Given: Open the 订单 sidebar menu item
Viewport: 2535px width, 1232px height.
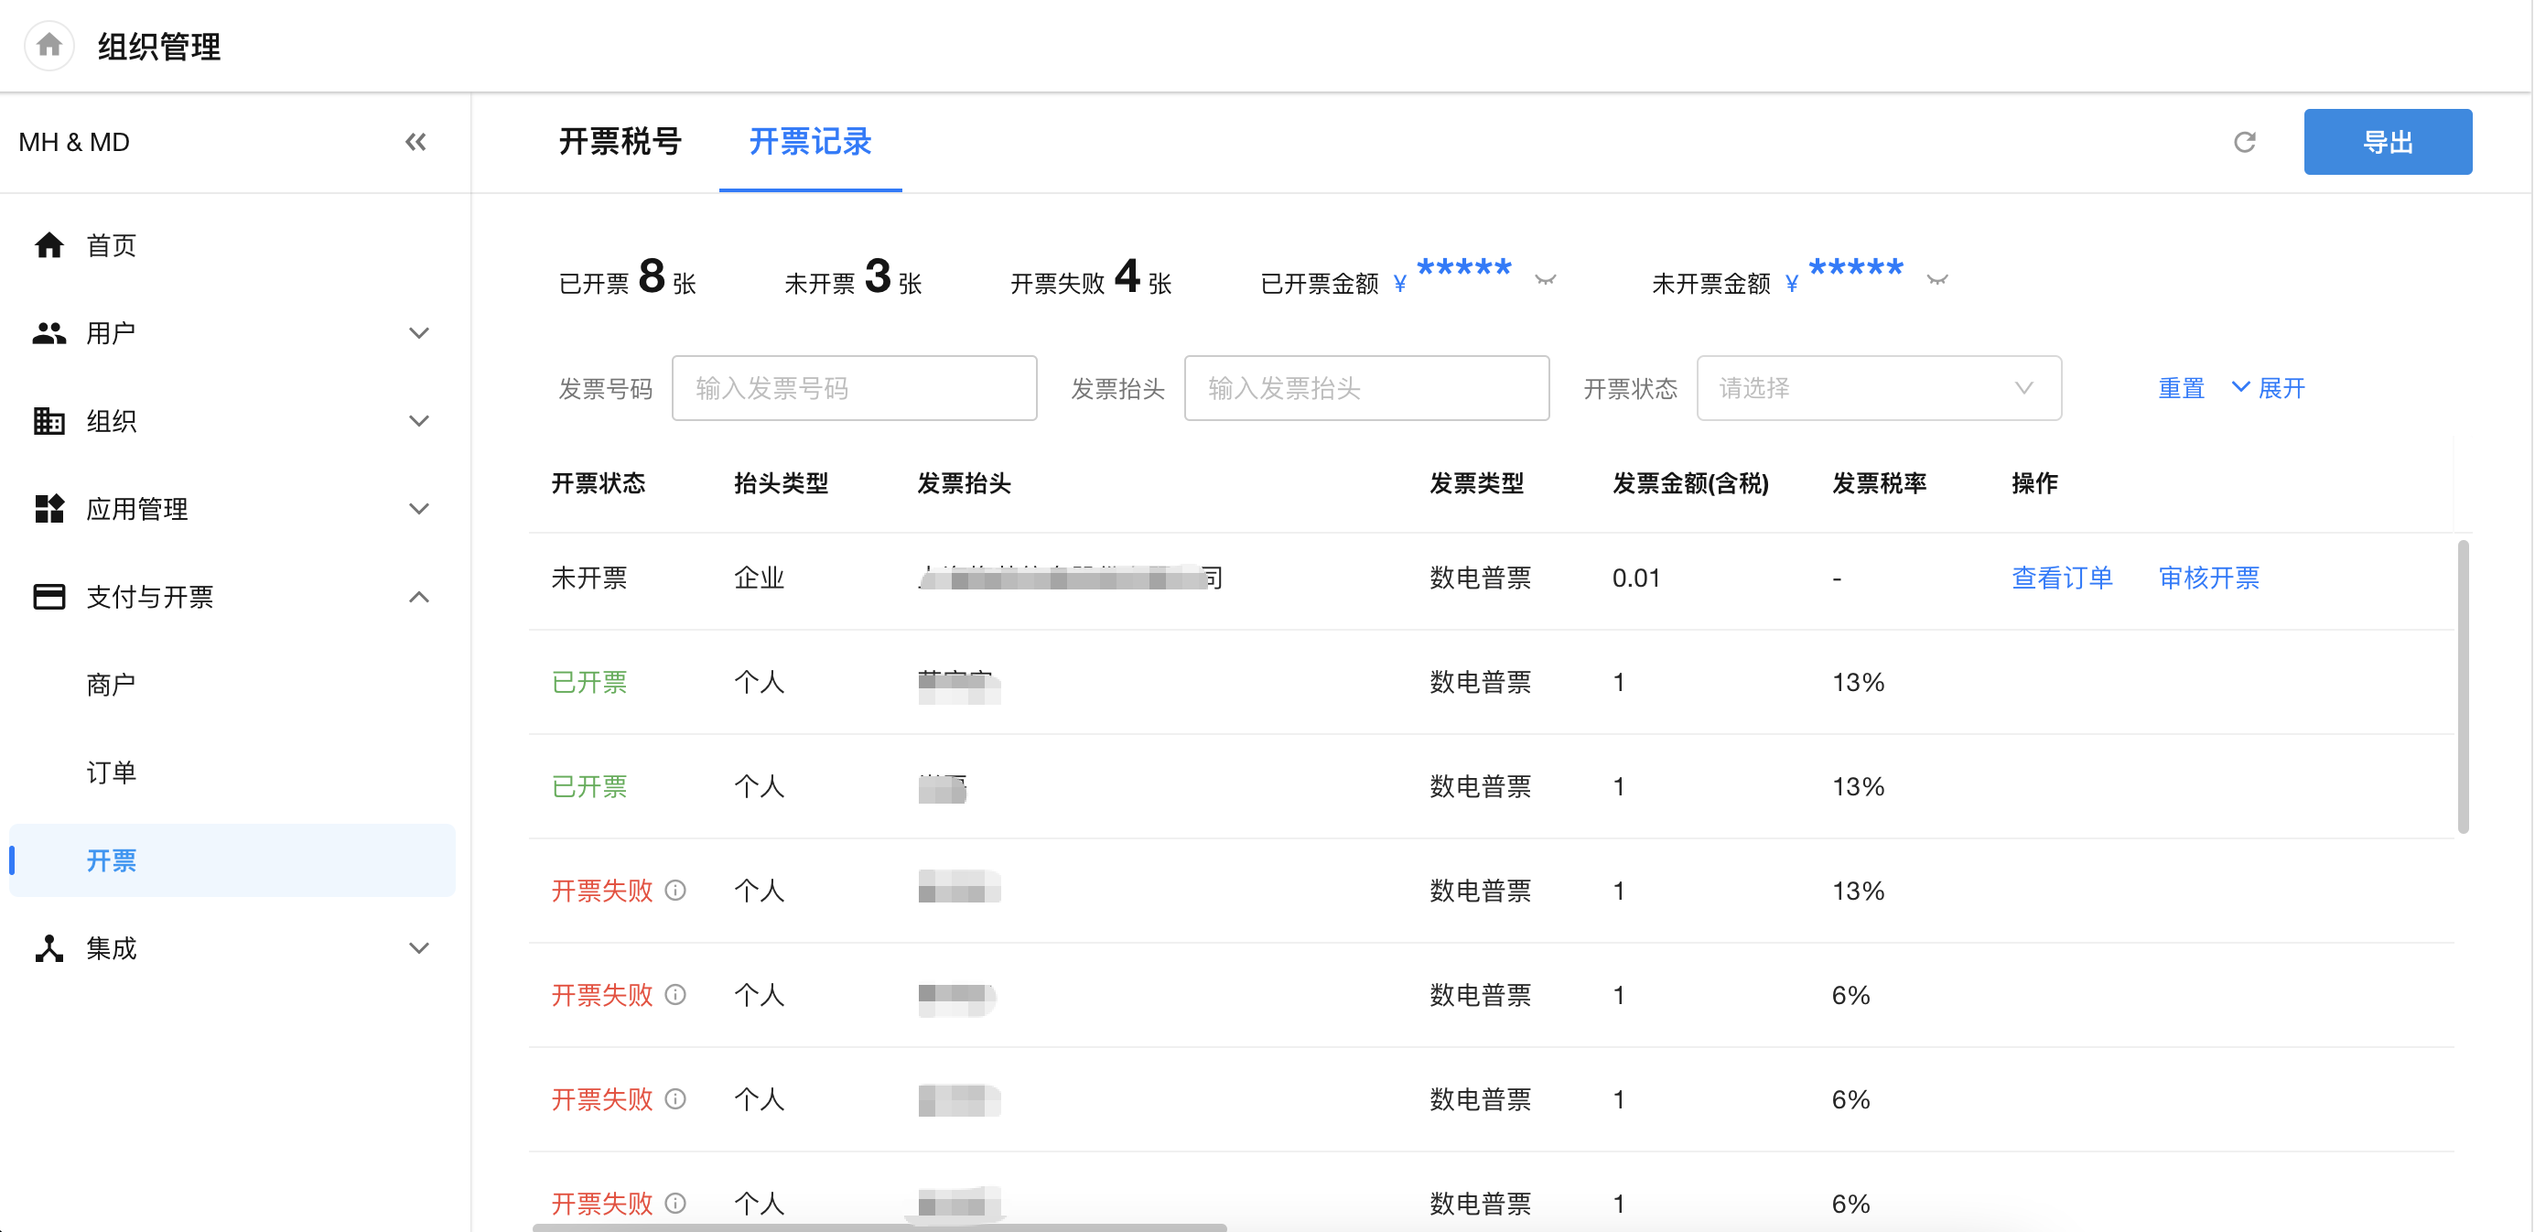Looking at the screenshot, I should [112, 773].
